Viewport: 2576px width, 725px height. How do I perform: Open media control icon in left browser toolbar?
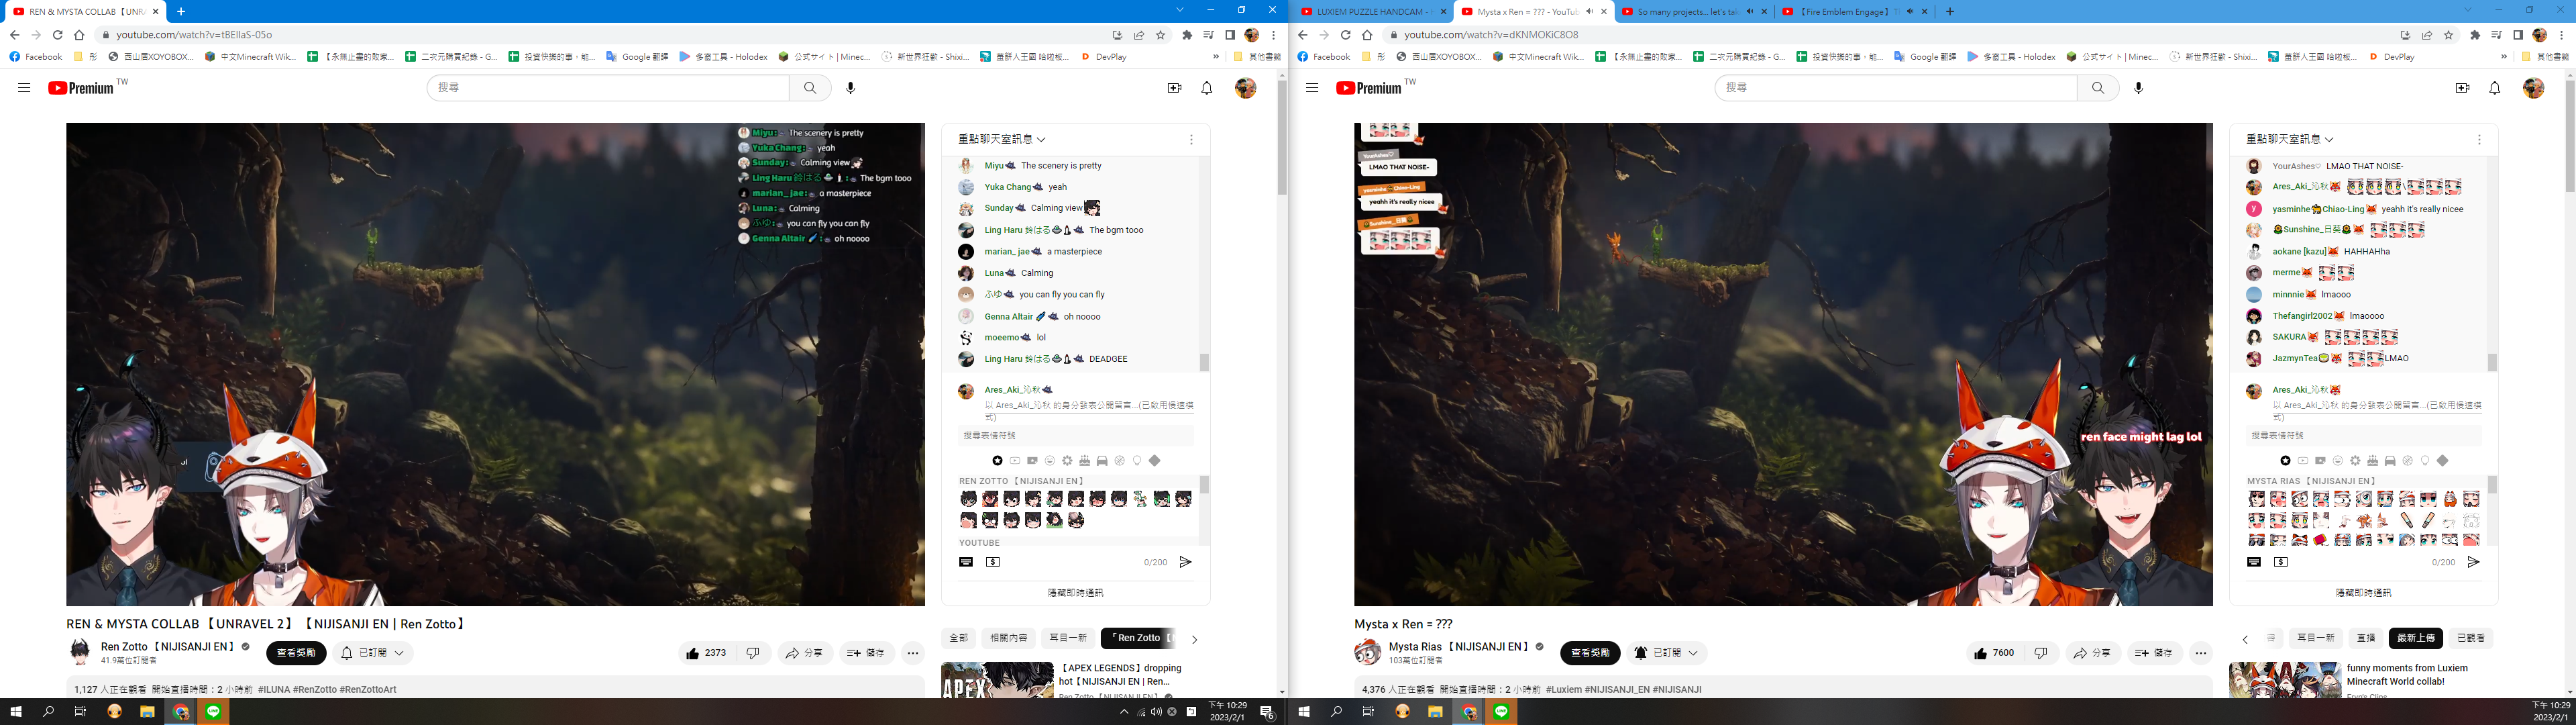1208,34
